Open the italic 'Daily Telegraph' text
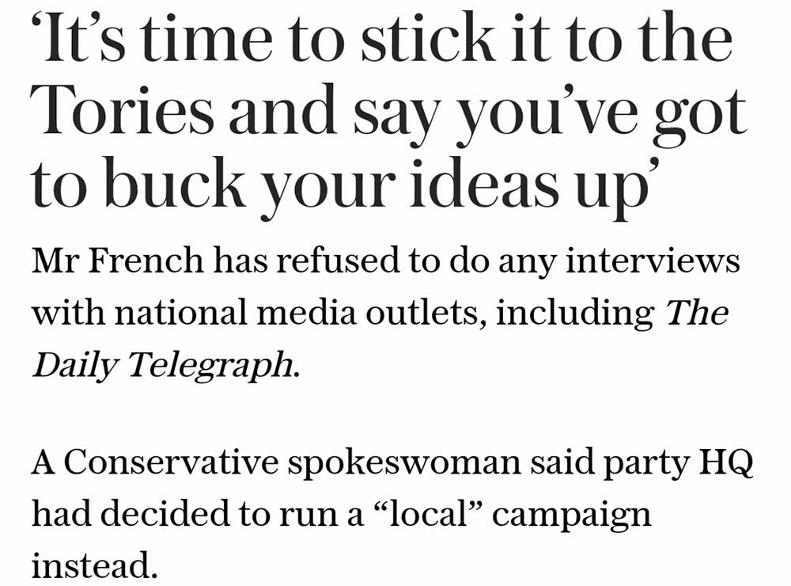This screenshot has height=586, width=791. tap(165, 364)
